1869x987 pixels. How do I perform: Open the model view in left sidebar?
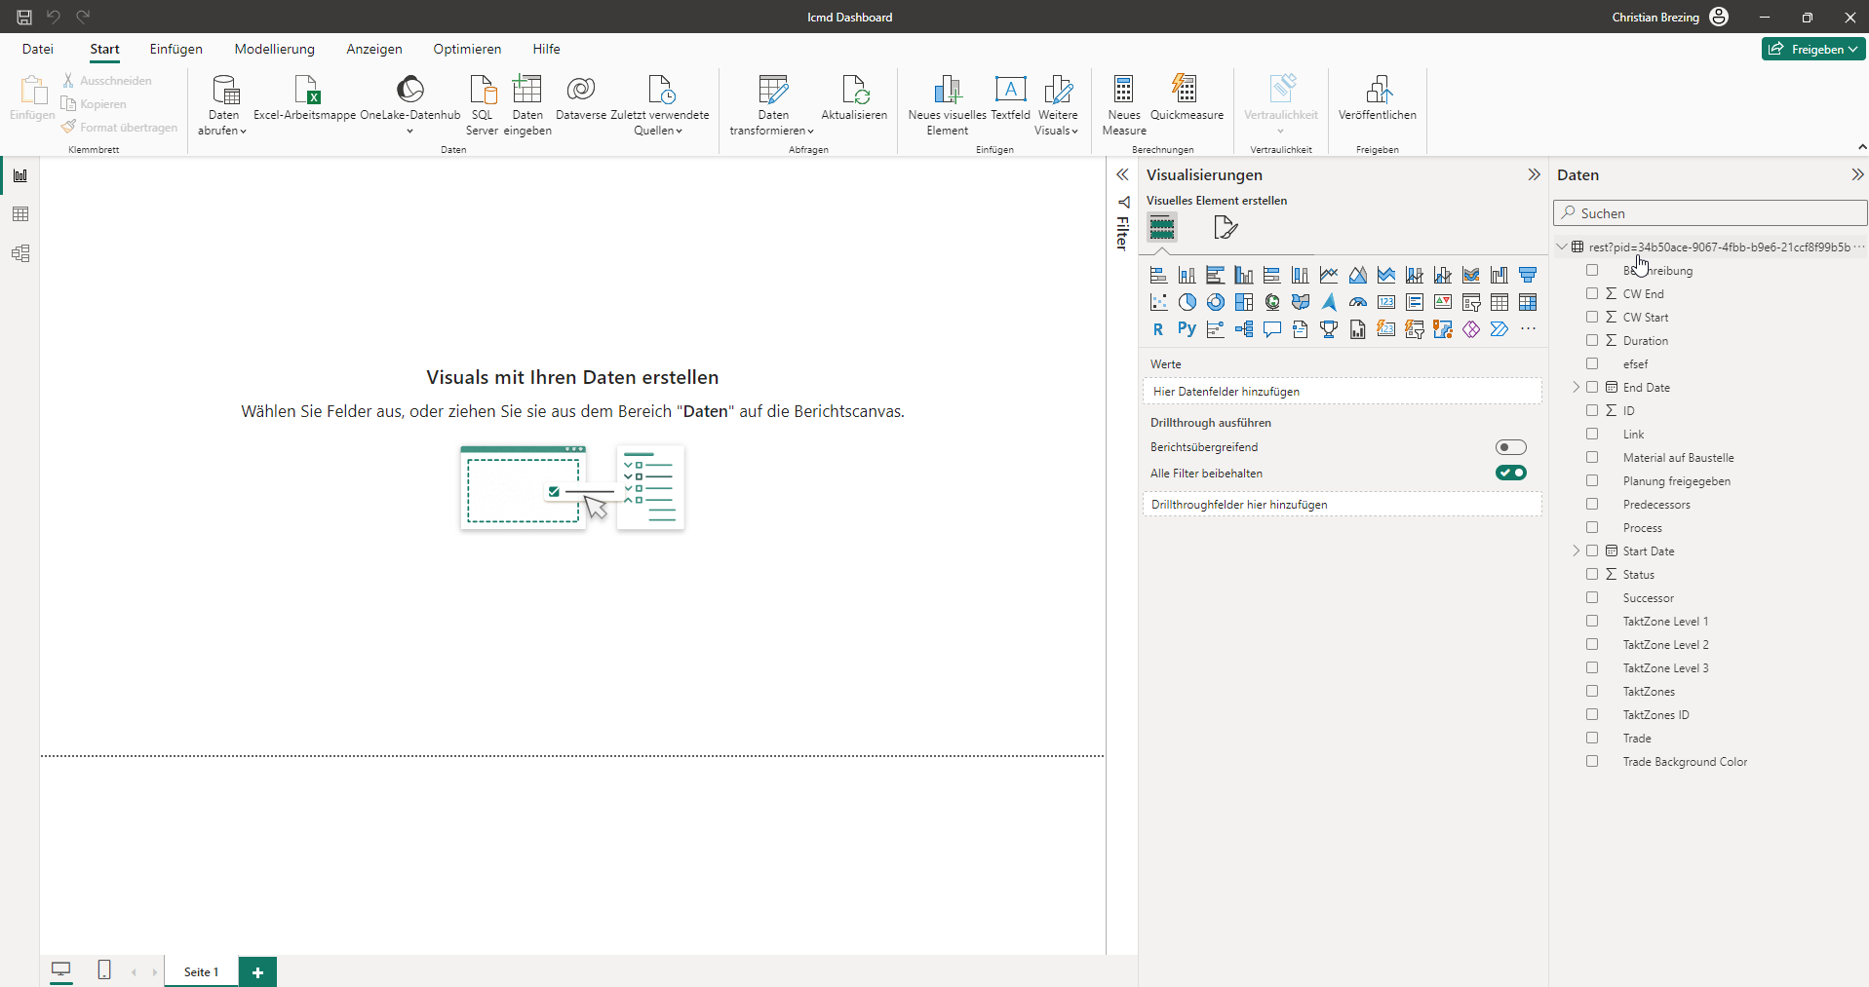click(20, 253)
